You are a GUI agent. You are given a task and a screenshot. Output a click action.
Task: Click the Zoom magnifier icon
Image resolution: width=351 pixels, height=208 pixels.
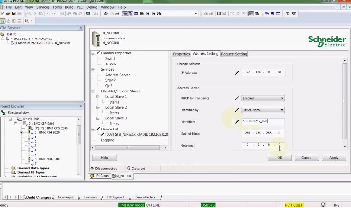tap(26, 21)
